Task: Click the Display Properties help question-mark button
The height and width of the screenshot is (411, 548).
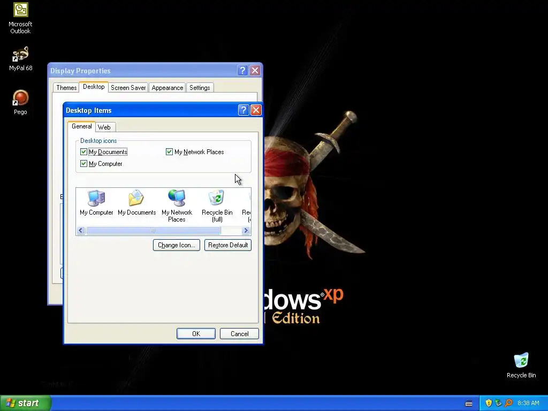Action: coord(242,70)
